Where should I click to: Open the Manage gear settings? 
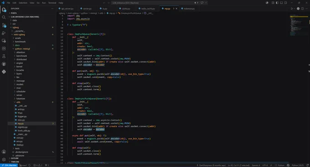[x=4, y=160]
